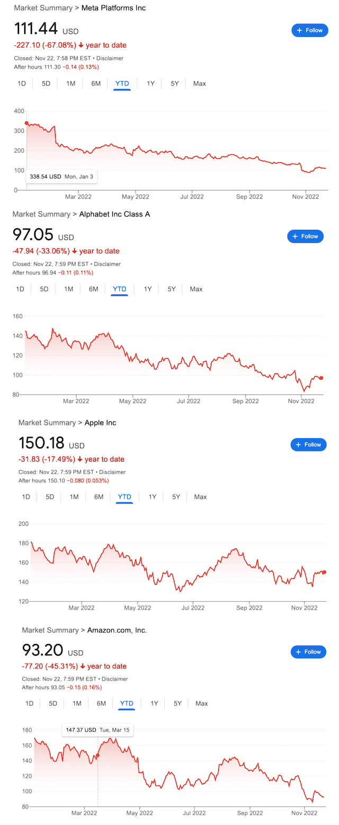Follow Amazon.com, Inc. stock
Image resolution: width=339 pixels, height=825 pixels.
point(308,652)
